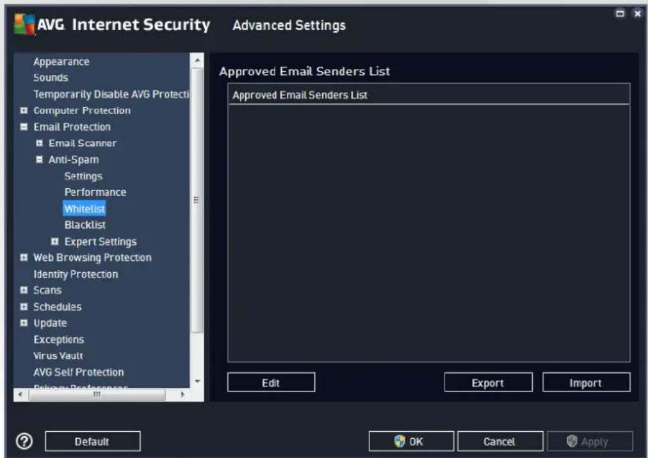Select Appearance in the settings tree

coord(61,61)
